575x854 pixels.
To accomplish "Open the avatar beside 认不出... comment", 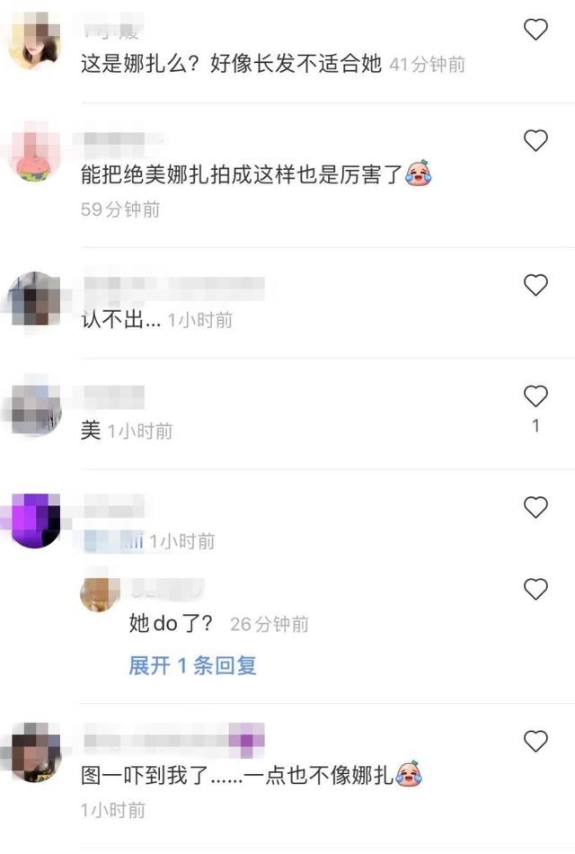I will pyautogui.click(x=35, y=298).
